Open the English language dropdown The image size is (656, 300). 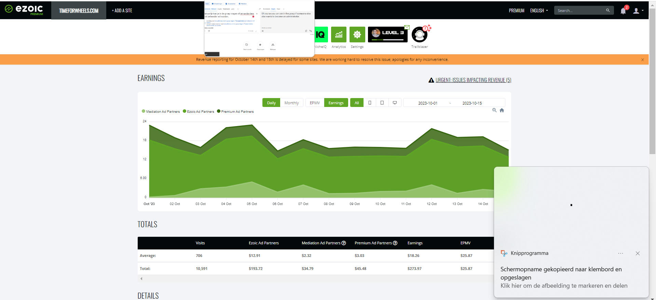(x=539, y=11)
